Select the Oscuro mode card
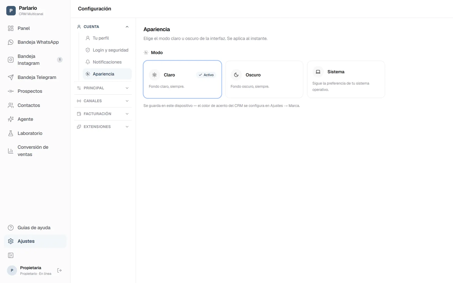This screenshot has height=283, width=453. pos(264,80)
